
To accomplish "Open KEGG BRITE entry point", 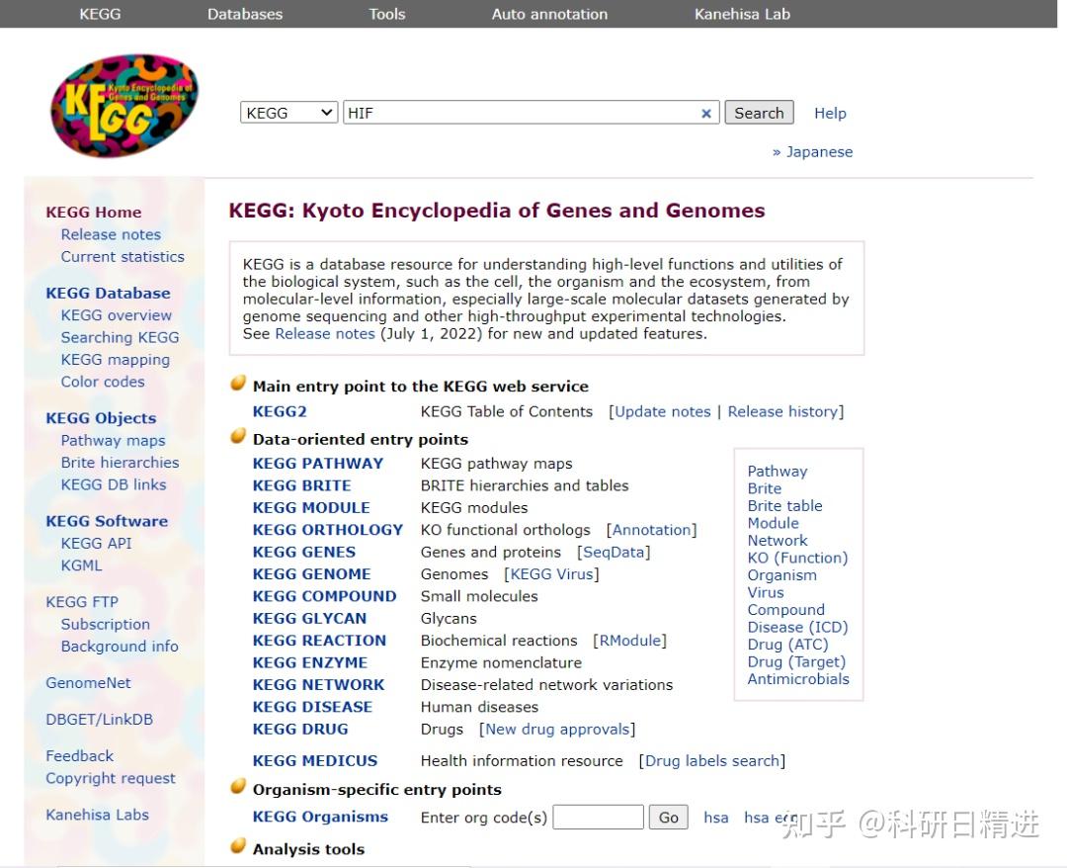I will (x=302, y=486).
